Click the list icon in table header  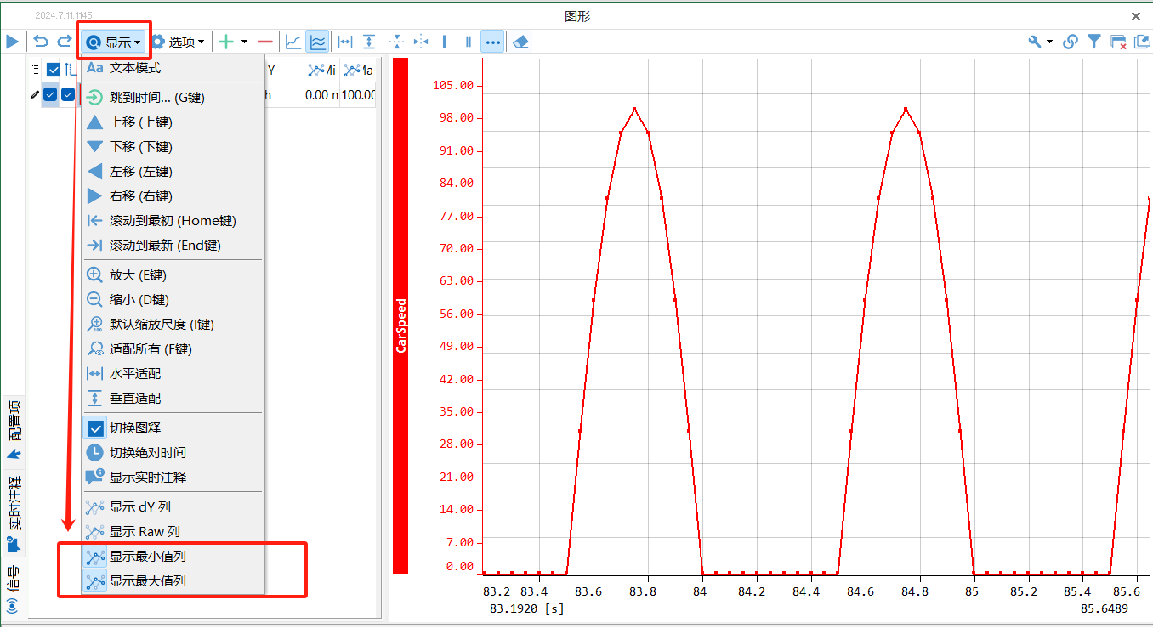(36, 70)
